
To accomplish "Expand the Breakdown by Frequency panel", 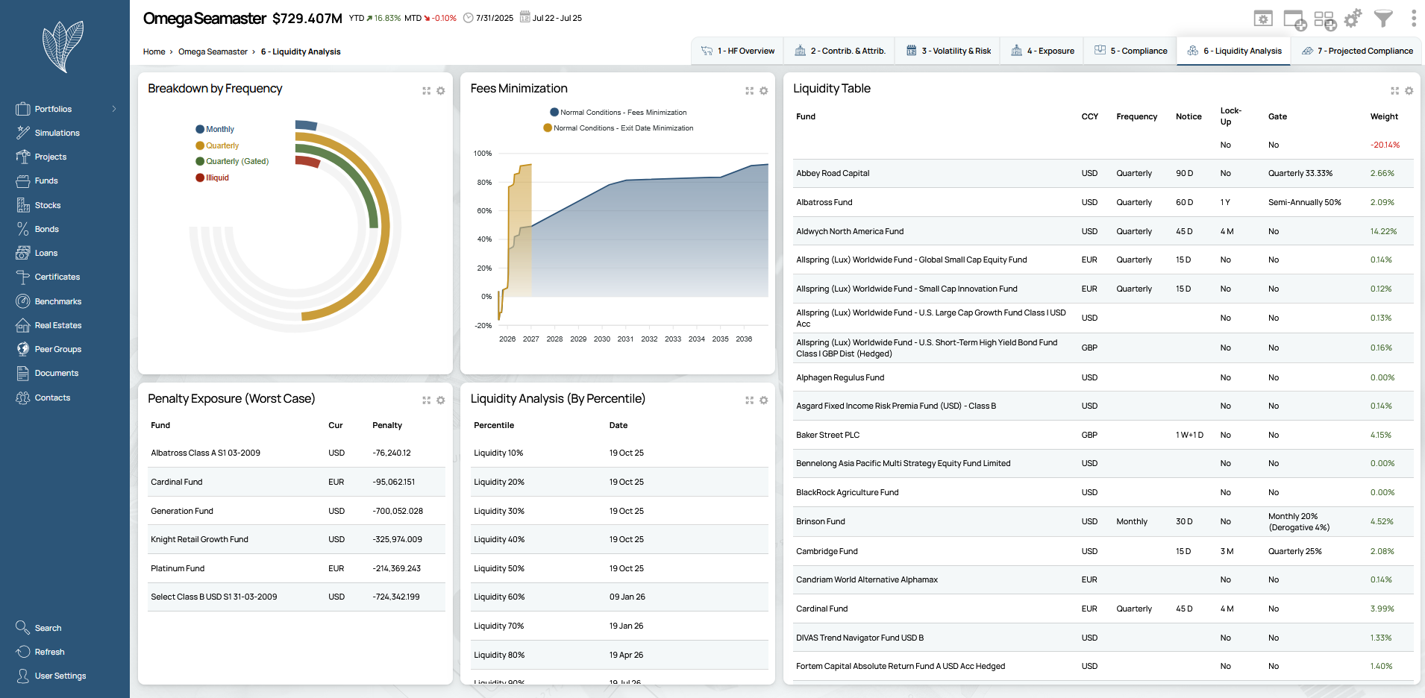I will (x=427, y=91).
